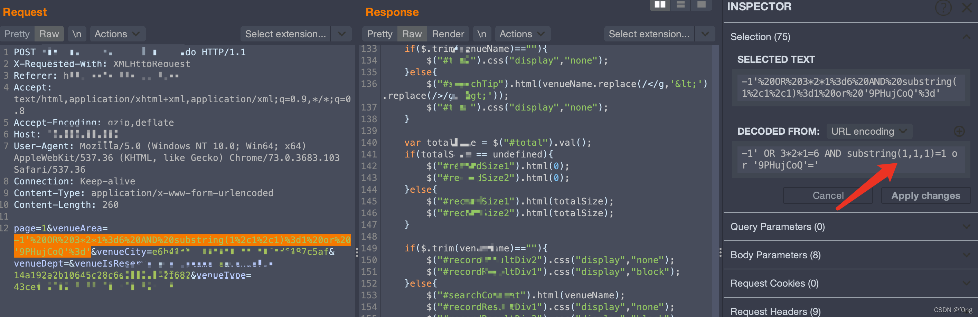Screen dimensions: 978x317
Task: Switch Response view to Raw
Action: point(412,34)
